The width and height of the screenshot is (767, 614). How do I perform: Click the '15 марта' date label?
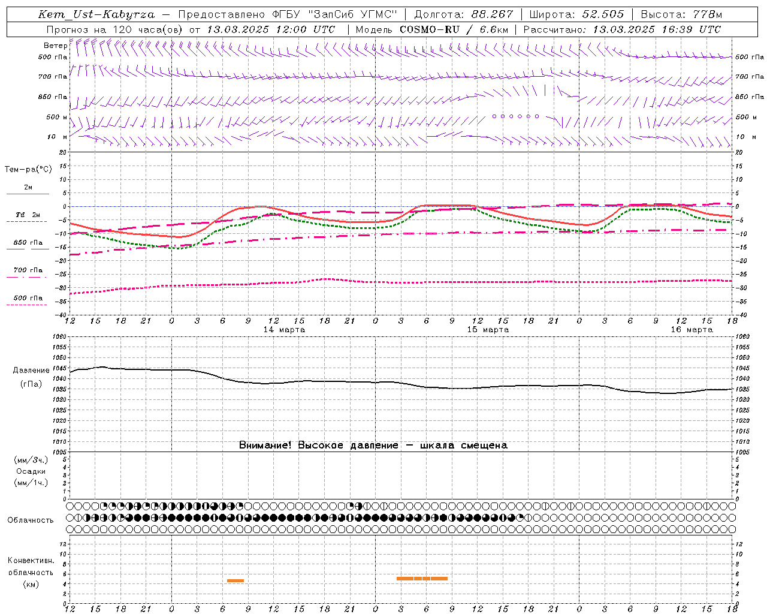tap(488, 330)
